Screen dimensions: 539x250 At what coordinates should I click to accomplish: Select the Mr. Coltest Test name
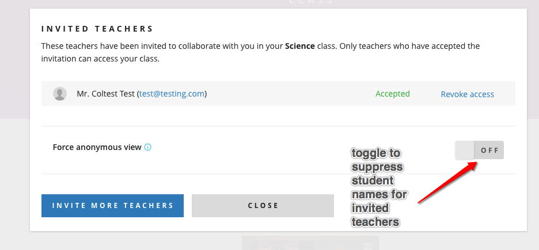click(105, 94)
